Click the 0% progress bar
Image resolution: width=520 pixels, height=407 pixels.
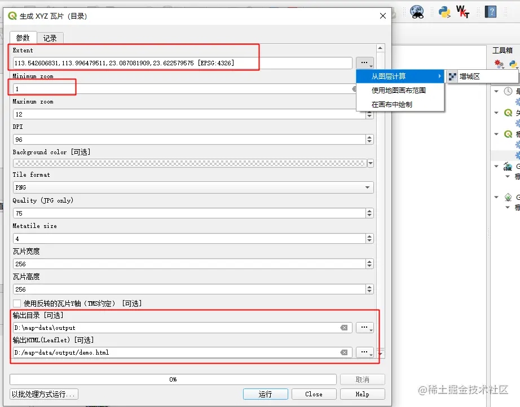[x=173, y=379]
